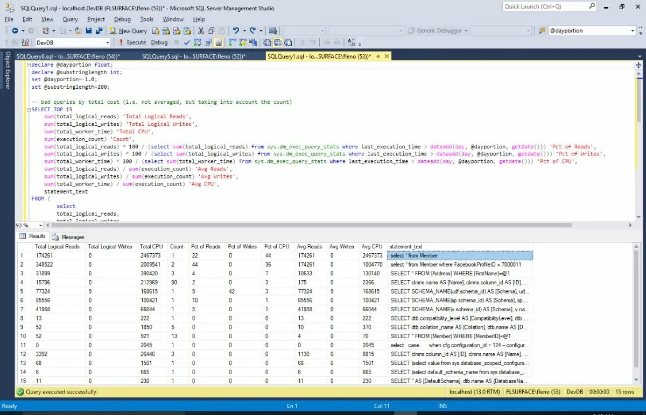Open the Tools menu
646x415 pixels.
[x=146, y=19]
